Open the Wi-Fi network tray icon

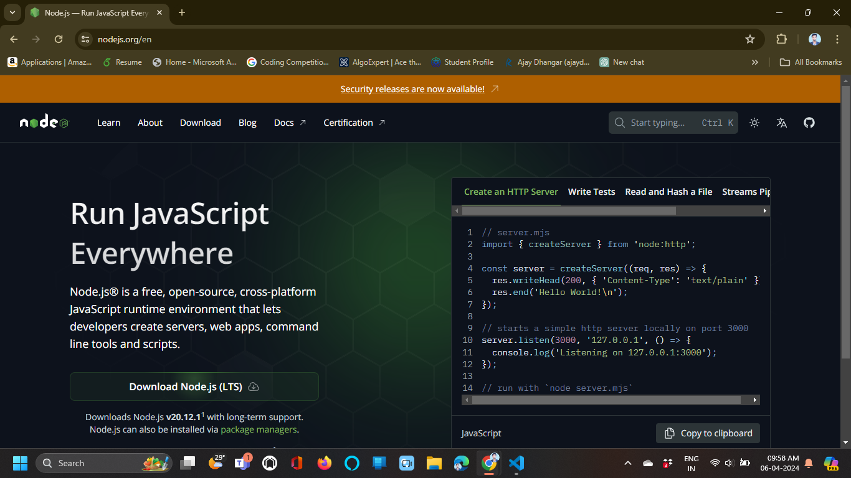(x=715, y=463)
